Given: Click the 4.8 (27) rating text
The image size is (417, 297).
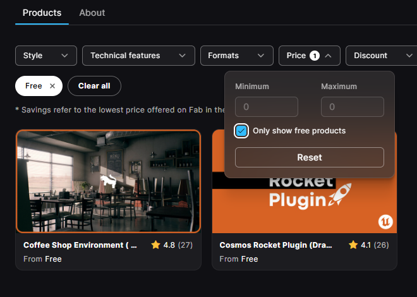Looking at the screenshot, I should [178, 245].
